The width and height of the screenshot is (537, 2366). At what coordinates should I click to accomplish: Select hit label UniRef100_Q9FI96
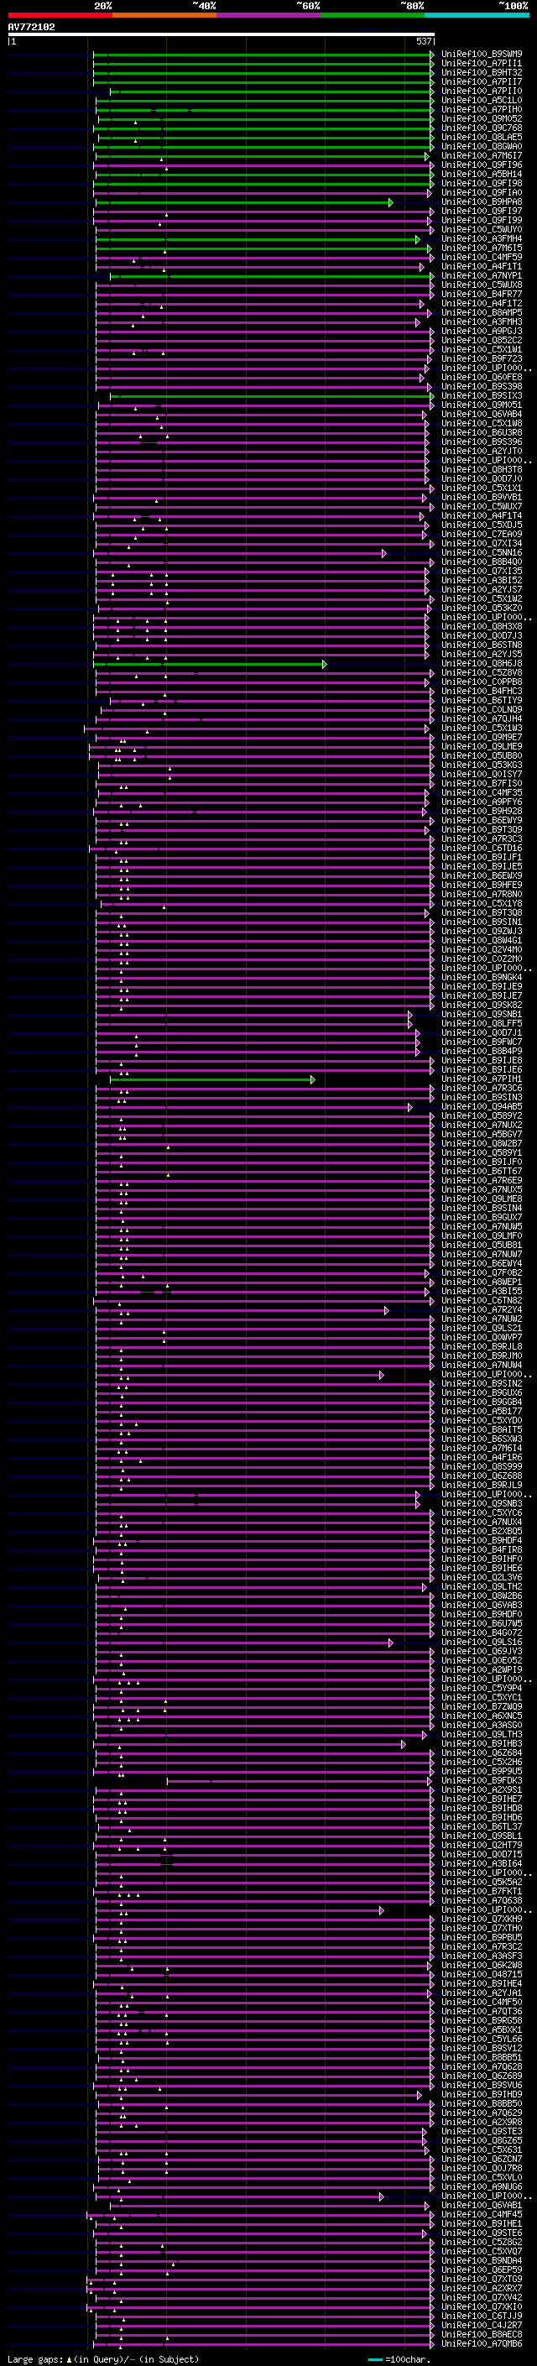coord(482,165)
